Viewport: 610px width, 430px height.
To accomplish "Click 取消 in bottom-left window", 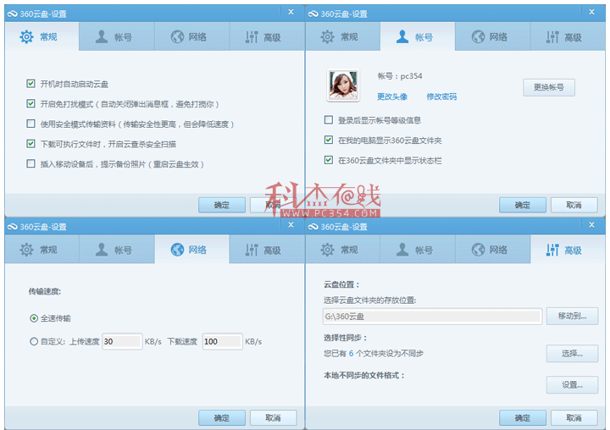I will click(x=273, y=418).
